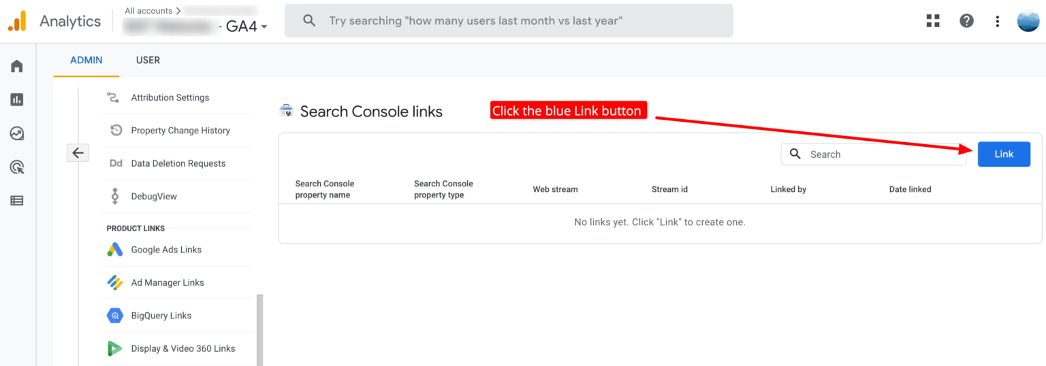The width and height of the screenshot is (1046, 366).
Task: Click the BigQuery hexagon icon
Action: 115,316
